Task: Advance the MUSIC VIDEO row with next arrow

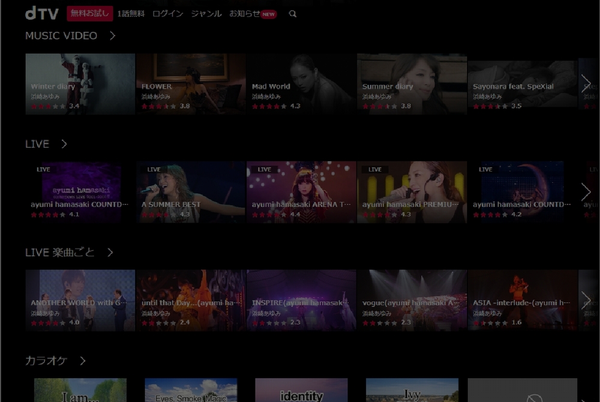Action: (x=586, y=84)
